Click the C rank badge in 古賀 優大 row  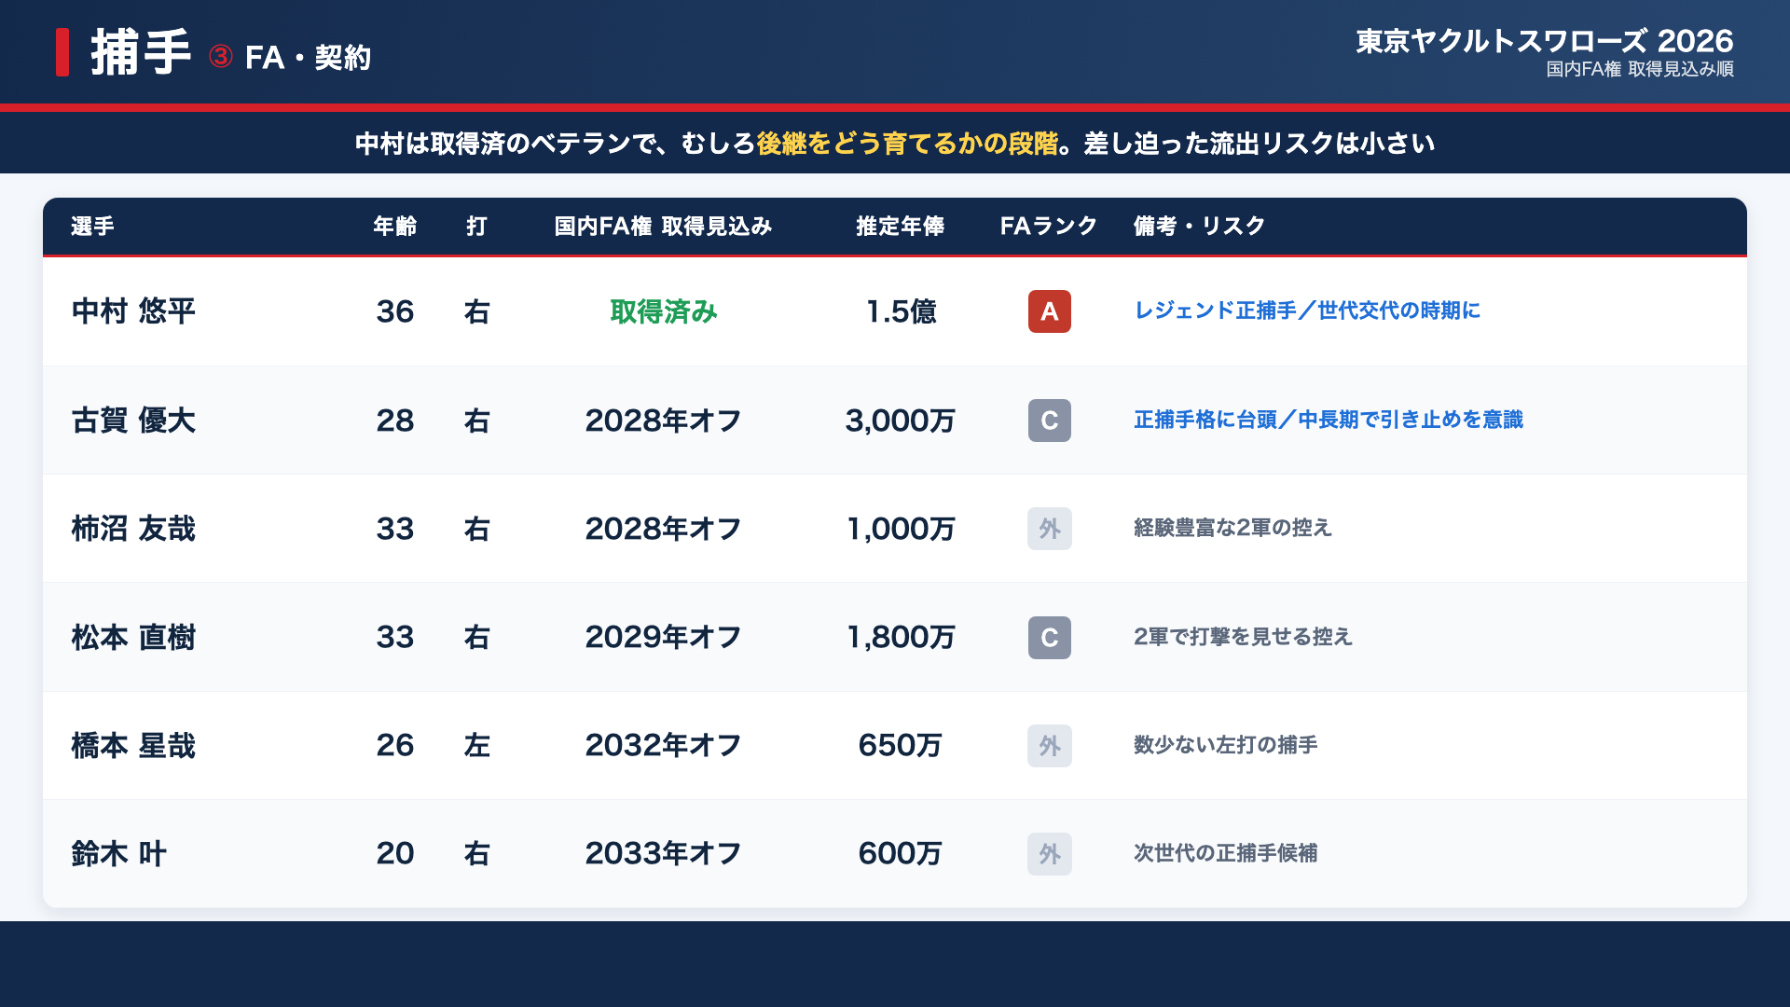pyautogui.click(x=1049, y=421)
